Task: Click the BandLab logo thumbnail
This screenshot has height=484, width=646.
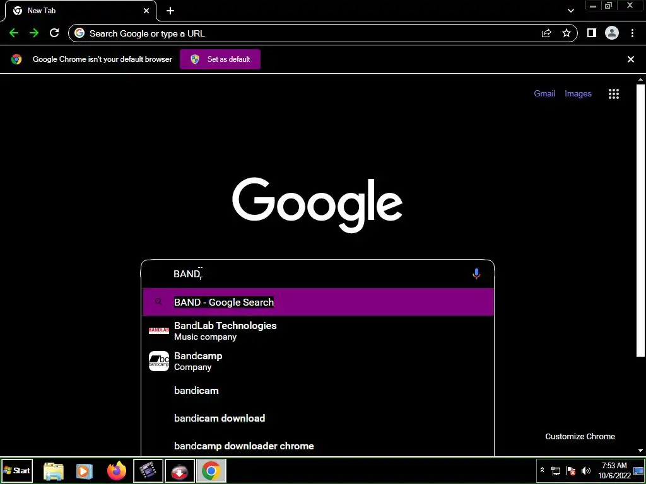Action: coord(159,330)
